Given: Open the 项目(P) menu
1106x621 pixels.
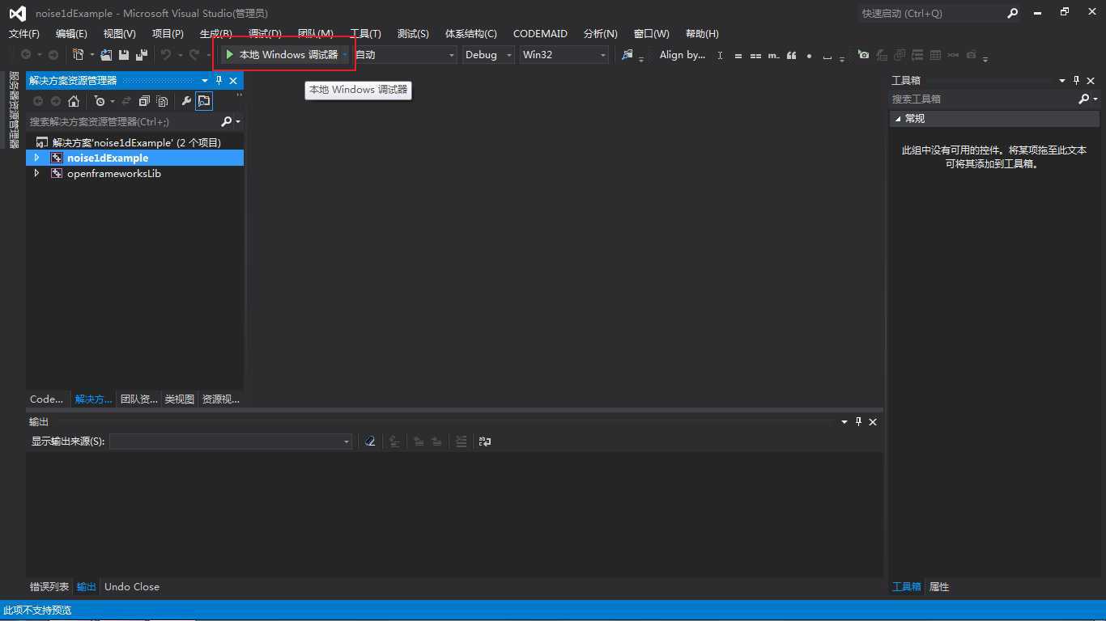Looking at the screenshot, I should tap(168, 33).
